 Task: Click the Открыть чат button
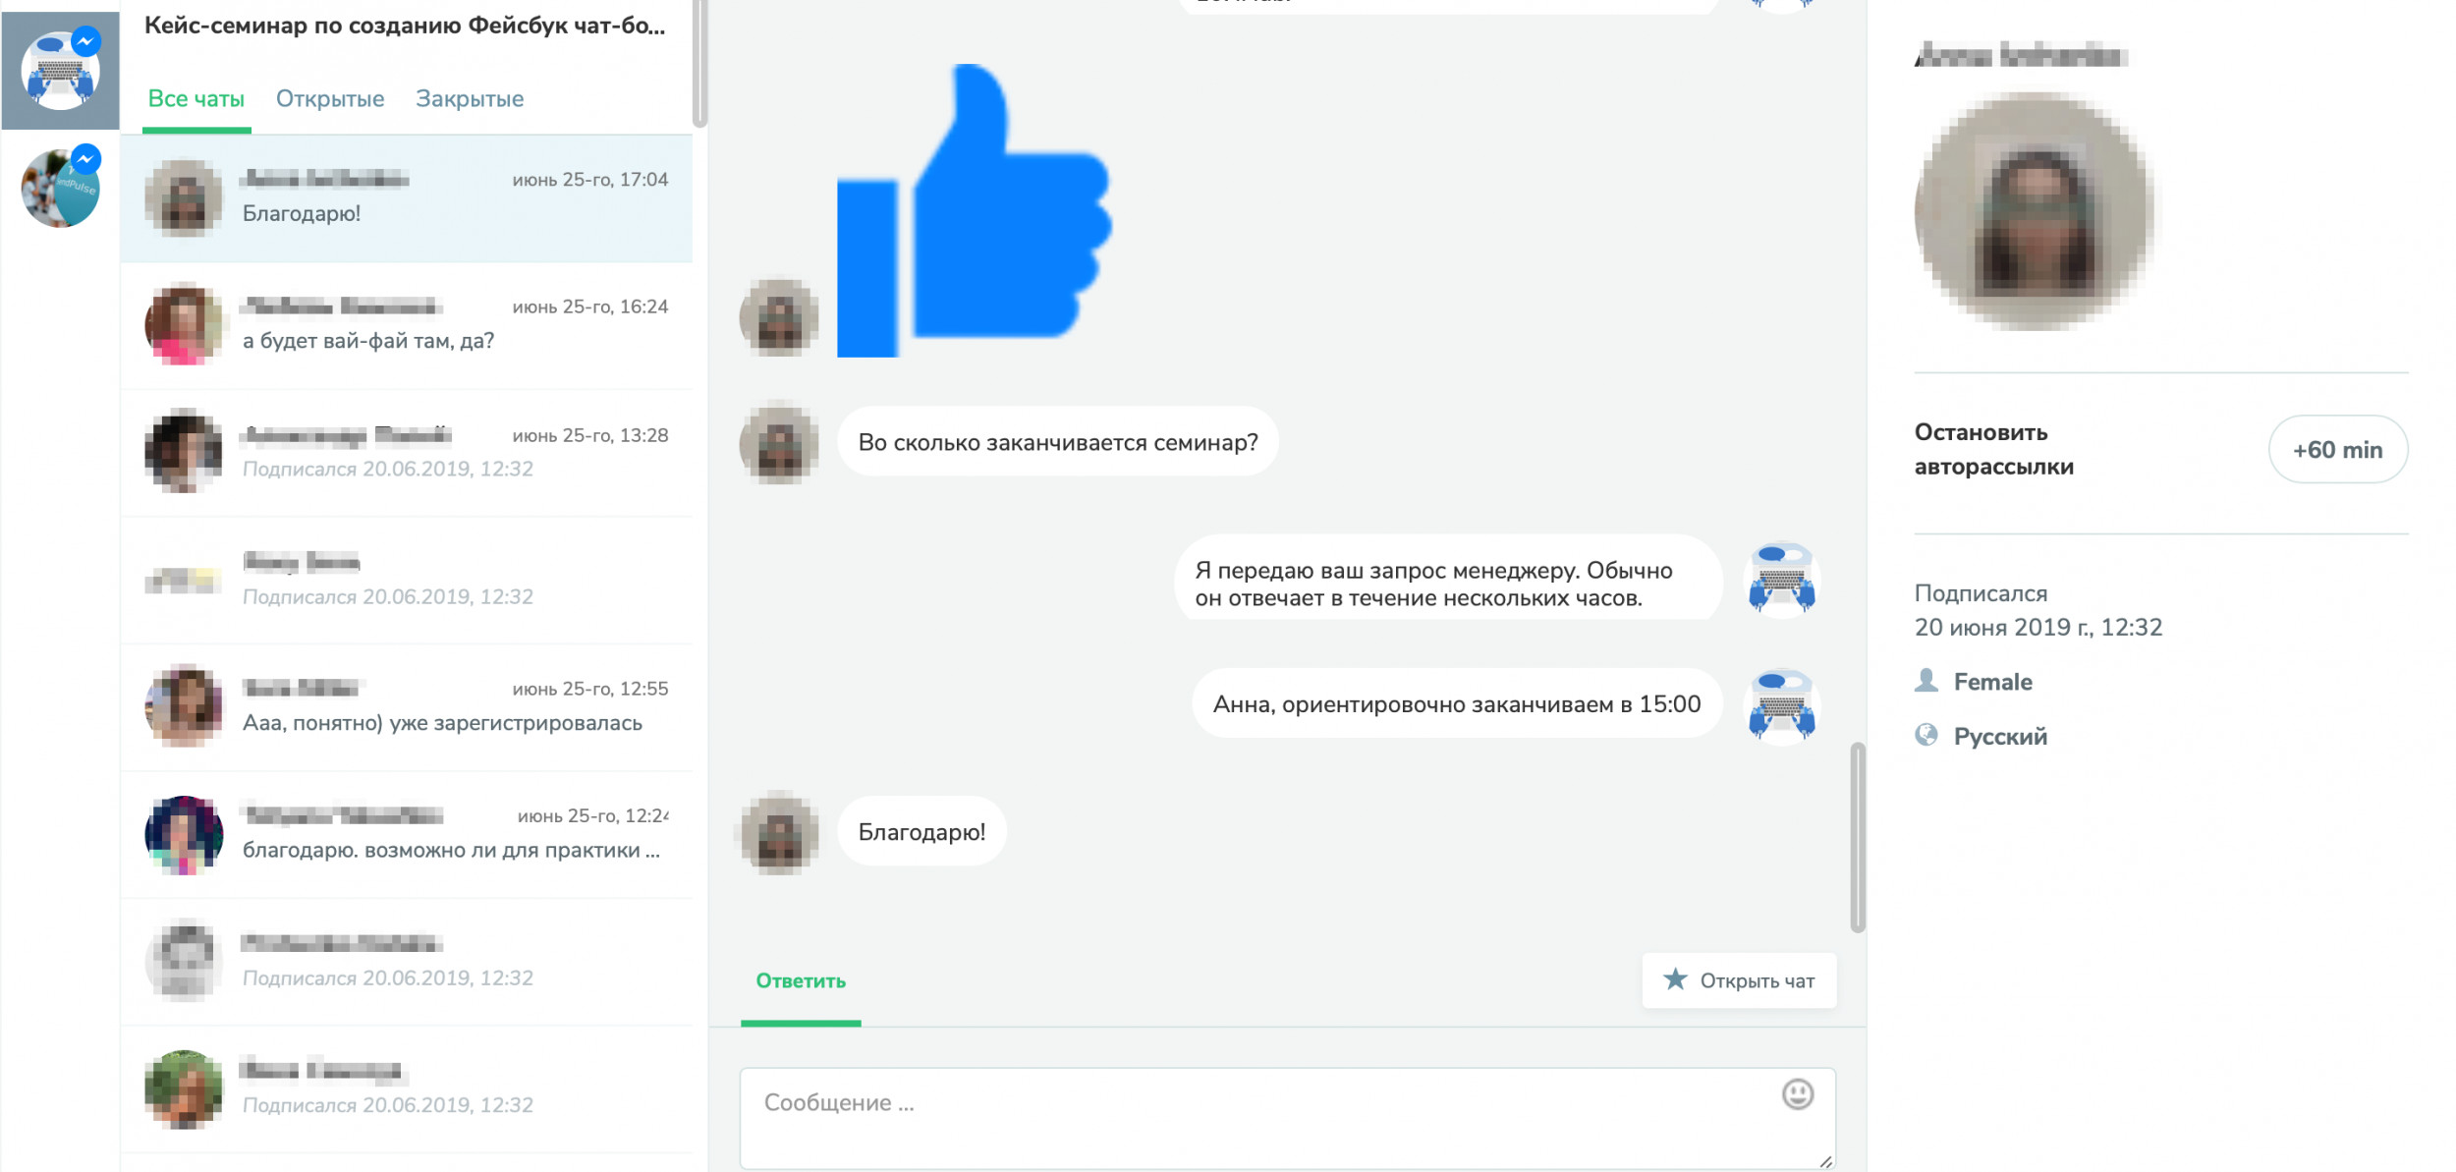point(1739,980)
